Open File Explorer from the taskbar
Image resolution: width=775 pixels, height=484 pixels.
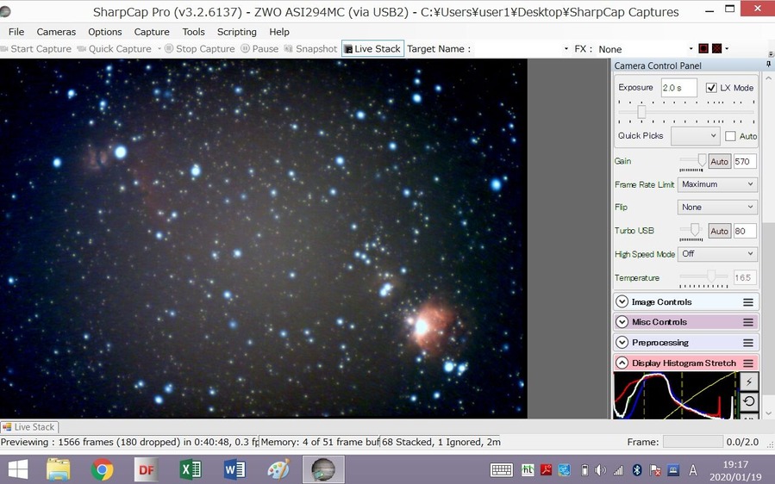pos(59,469)
